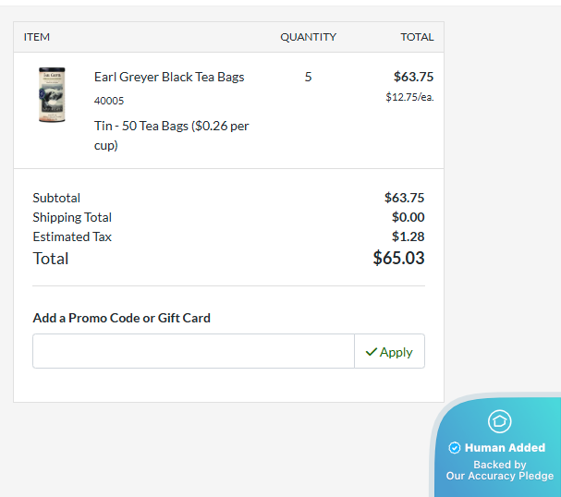This screenshot has width=561, height=497.
Task: Click the QUANTITY column header
Action: tap(309, 37)
